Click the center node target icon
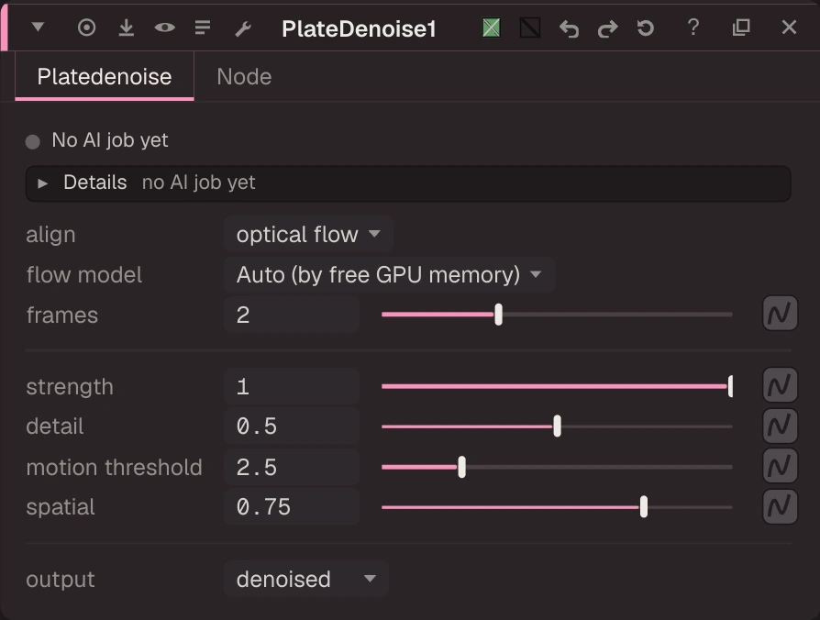 point(86,28)
